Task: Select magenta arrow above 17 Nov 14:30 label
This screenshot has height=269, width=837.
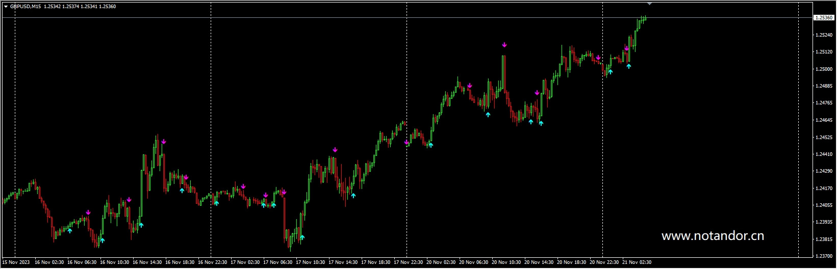Action: tap(335, 150)
